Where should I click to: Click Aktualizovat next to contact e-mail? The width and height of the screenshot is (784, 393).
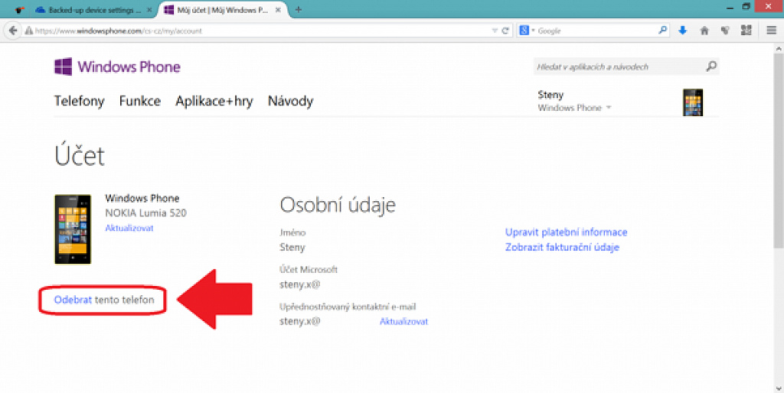tap(403, 321)
